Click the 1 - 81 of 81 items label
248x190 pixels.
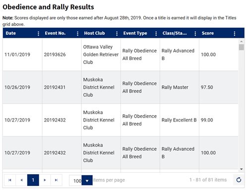208,180
